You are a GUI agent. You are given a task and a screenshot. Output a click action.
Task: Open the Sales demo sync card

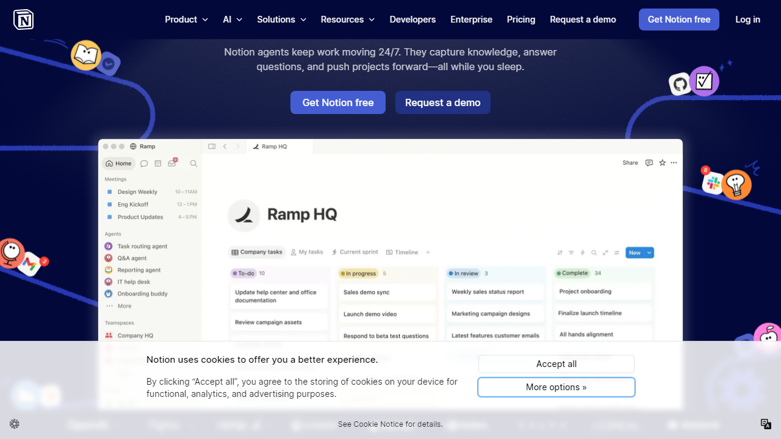click(387, 292)
